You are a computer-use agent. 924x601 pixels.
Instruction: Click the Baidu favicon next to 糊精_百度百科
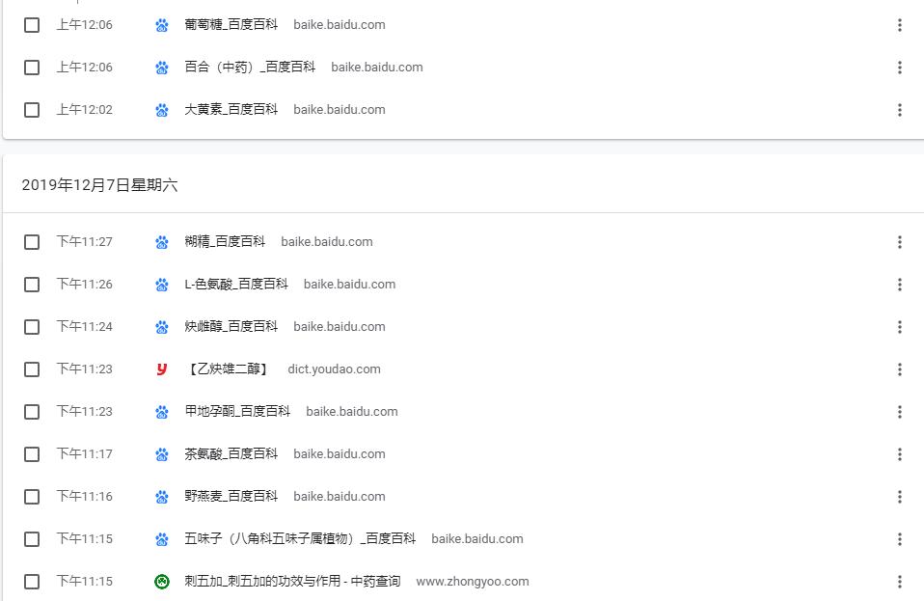(161, 241)
